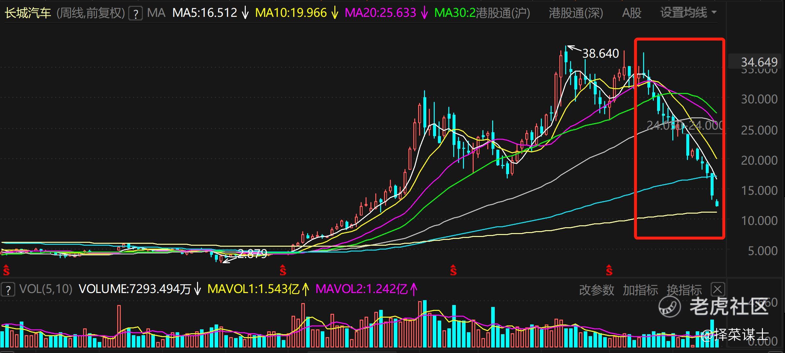Click the 38.640 high price annotation
Viewport: 785px width, 353px height.
point(600,53)
